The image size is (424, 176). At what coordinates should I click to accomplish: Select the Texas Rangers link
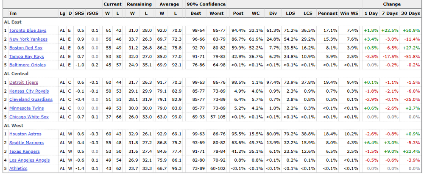pos(25,151)
